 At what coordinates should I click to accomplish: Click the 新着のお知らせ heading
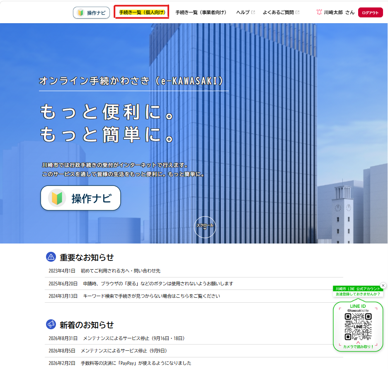[87, 325]
